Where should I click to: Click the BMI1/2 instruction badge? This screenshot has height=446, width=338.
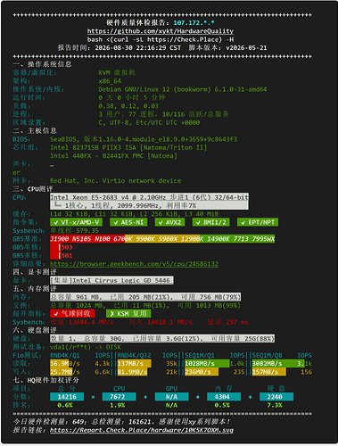tap(210, 222)
